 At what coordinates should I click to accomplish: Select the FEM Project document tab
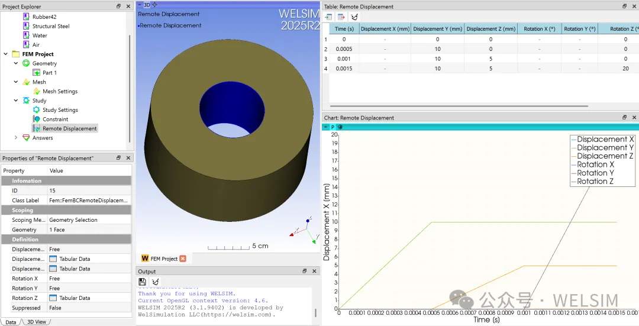(164, 259)
